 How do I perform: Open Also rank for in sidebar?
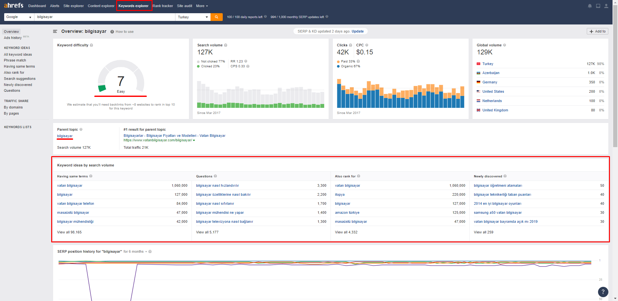point(14,72)
